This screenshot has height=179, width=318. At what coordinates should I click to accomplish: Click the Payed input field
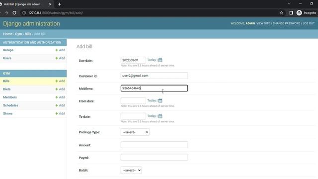(x=154, y=157)
